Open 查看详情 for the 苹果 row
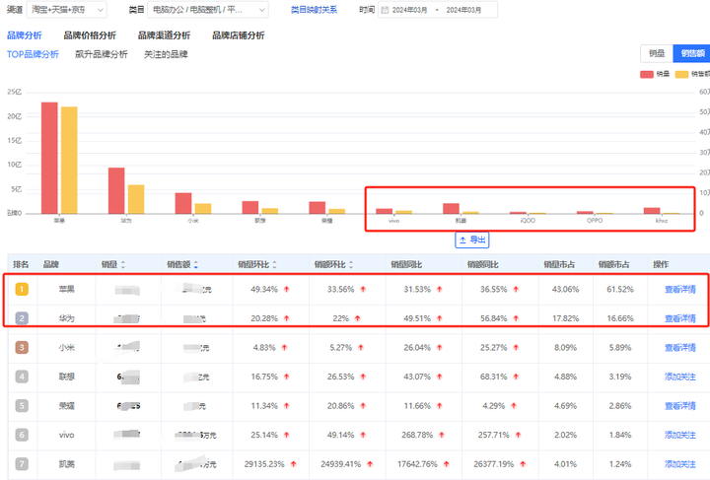Viewport: 710px width, 480px height. (680, 289)
